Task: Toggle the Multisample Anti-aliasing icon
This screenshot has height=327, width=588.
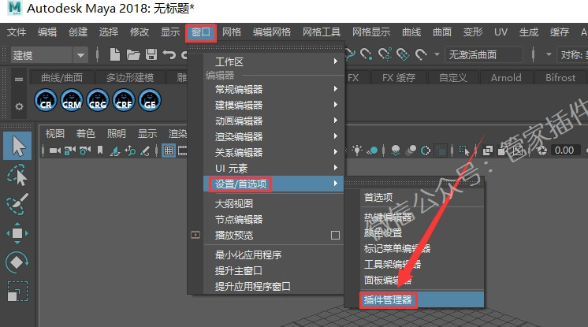Action: tap(426, 150)
